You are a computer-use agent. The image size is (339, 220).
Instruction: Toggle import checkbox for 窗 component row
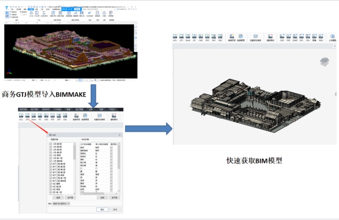click(x=111, y=171)
